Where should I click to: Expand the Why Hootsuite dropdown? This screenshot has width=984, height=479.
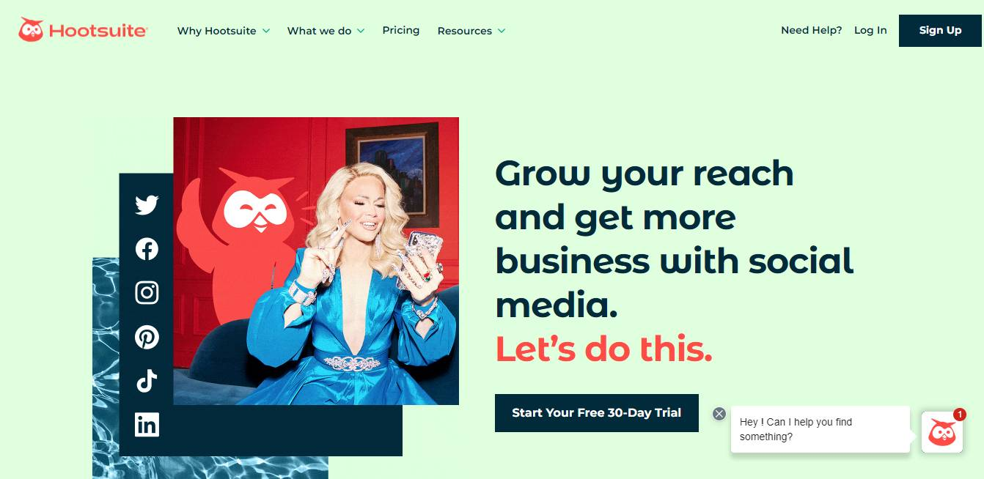coord(224,31)
